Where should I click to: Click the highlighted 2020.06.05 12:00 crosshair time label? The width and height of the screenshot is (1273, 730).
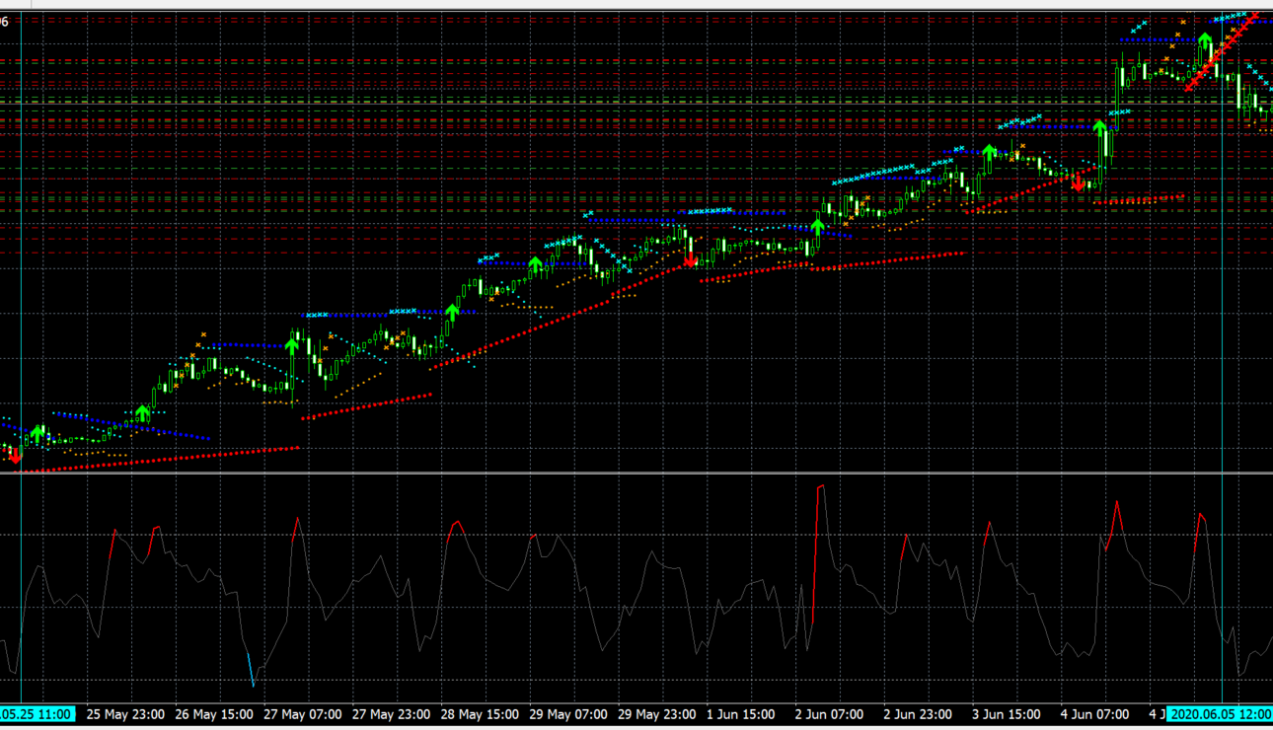click(1221, 713)
